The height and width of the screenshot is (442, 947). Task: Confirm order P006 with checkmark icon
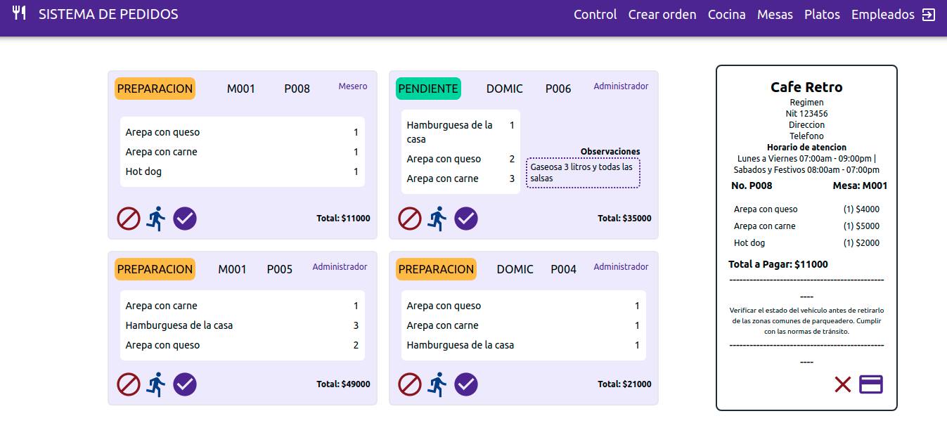(x=466, y=219)
